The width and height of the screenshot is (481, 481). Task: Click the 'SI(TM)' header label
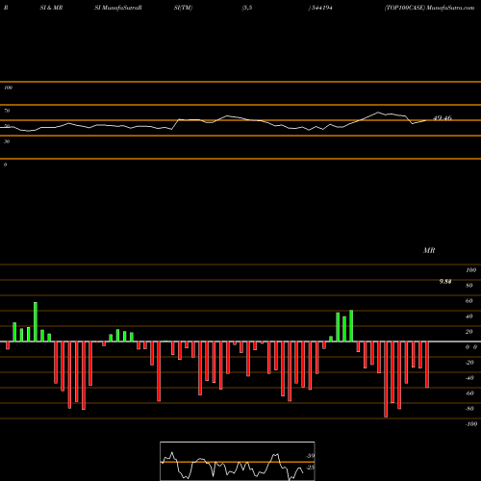click(183, 8)
